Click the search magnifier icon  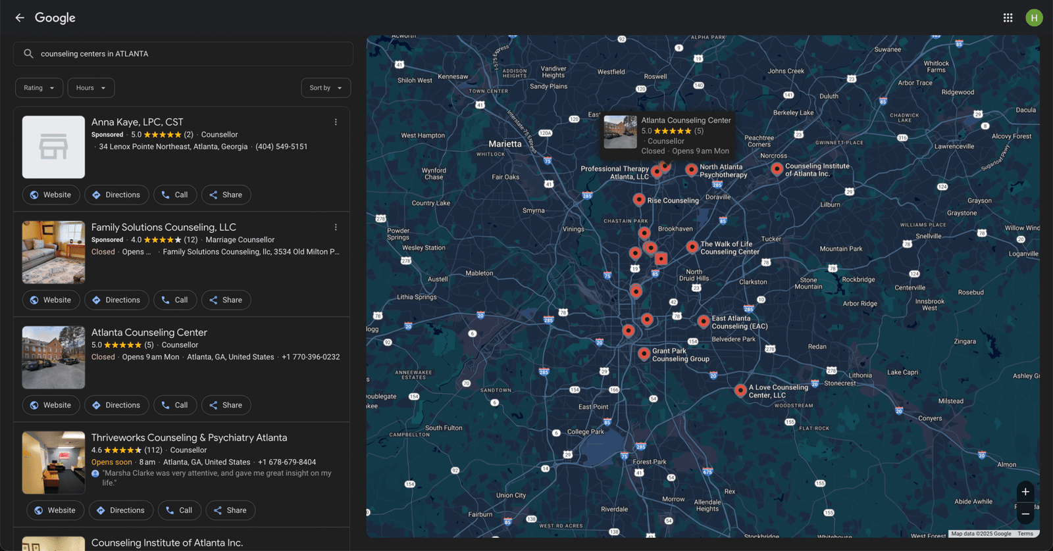click(x=28, y=54)
